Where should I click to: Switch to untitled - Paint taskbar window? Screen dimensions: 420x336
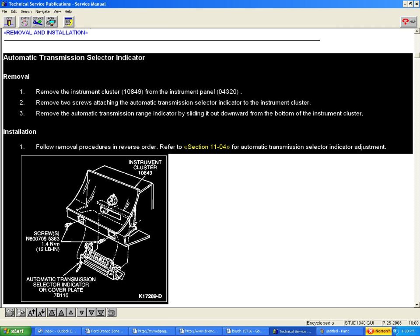tap(339, 331)
